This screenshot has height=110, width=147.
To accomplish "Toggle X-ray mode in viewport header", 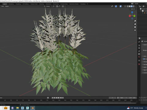I will (x=125, y=6).
